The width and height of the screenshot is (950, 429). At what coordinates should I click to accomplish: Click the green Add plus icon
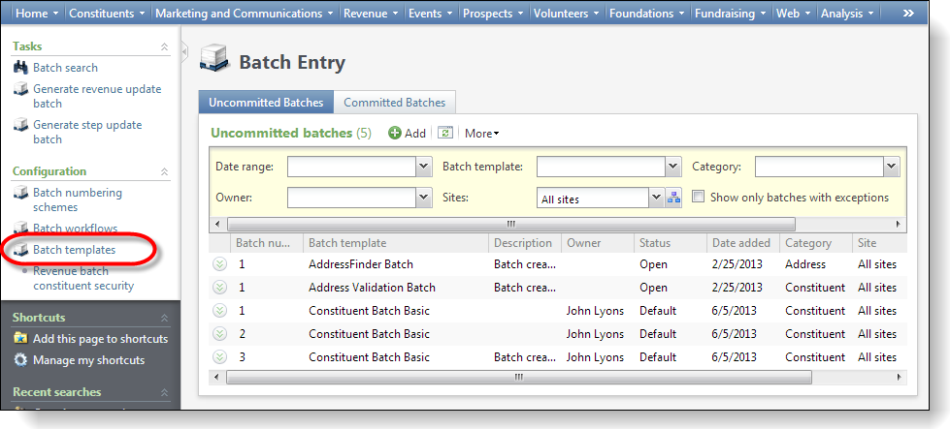(x=395, y=134)
